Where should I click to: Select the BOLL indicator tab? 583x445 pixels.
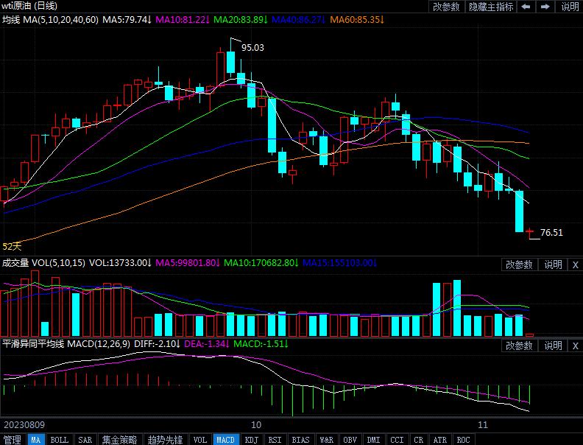(59, 440)
